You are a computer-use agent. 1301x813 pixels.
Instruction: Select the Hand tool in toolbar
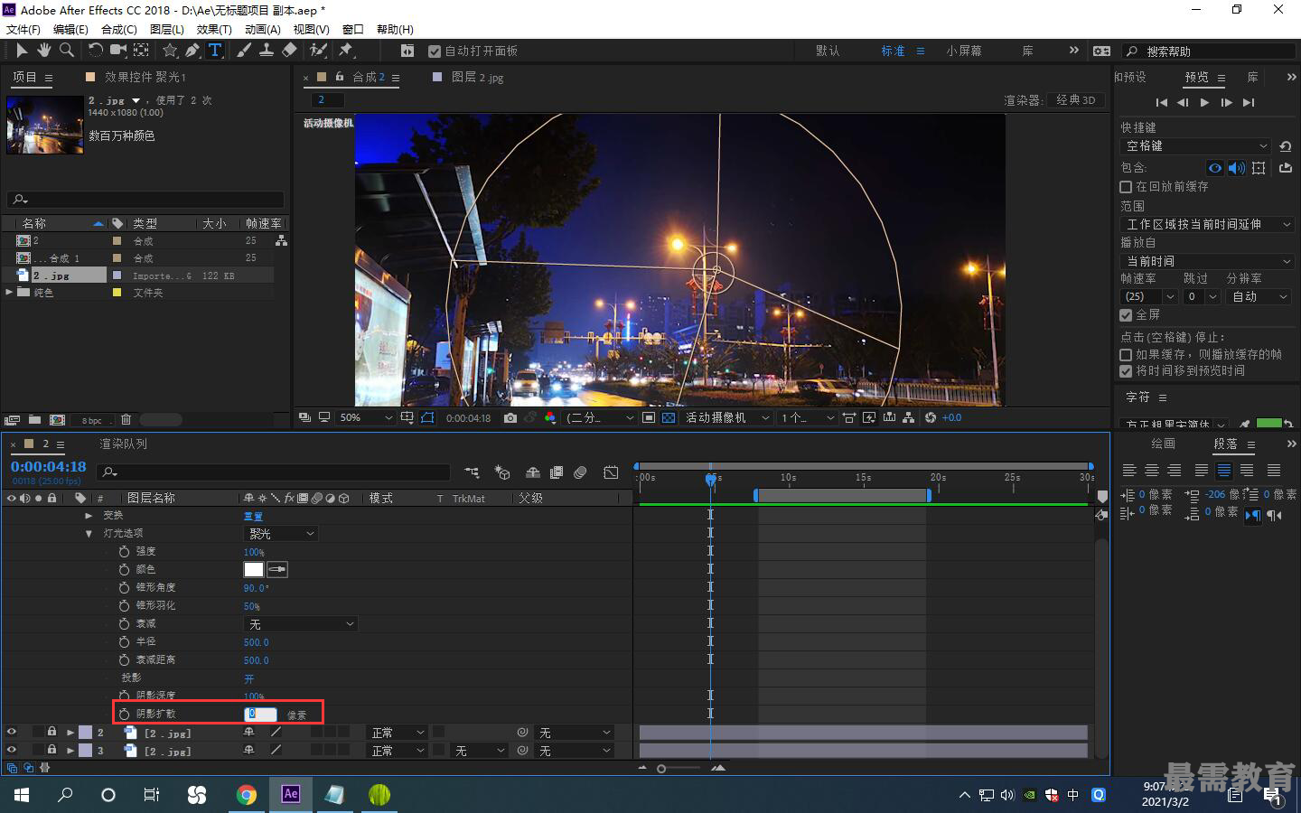click(x=43, y=51)
